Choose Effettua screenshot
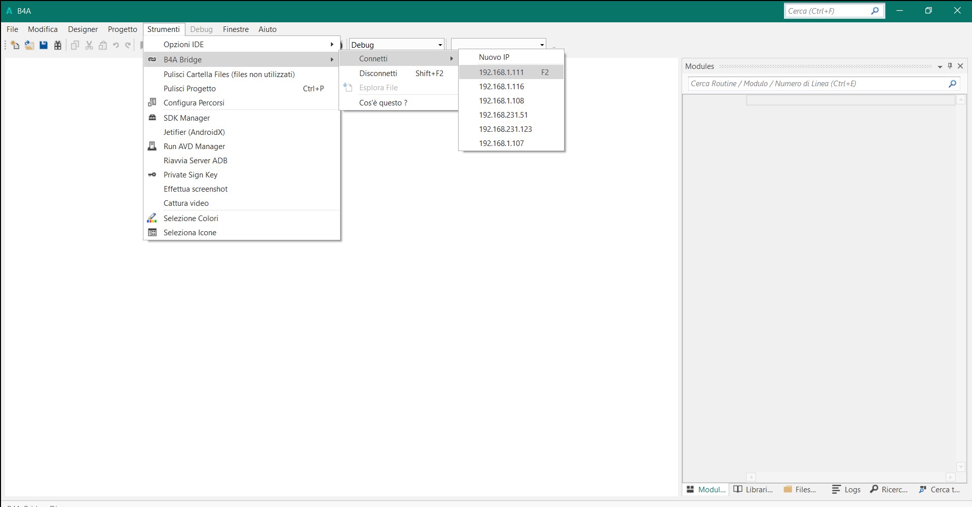972x507 pixels. [x=242, y=189]
